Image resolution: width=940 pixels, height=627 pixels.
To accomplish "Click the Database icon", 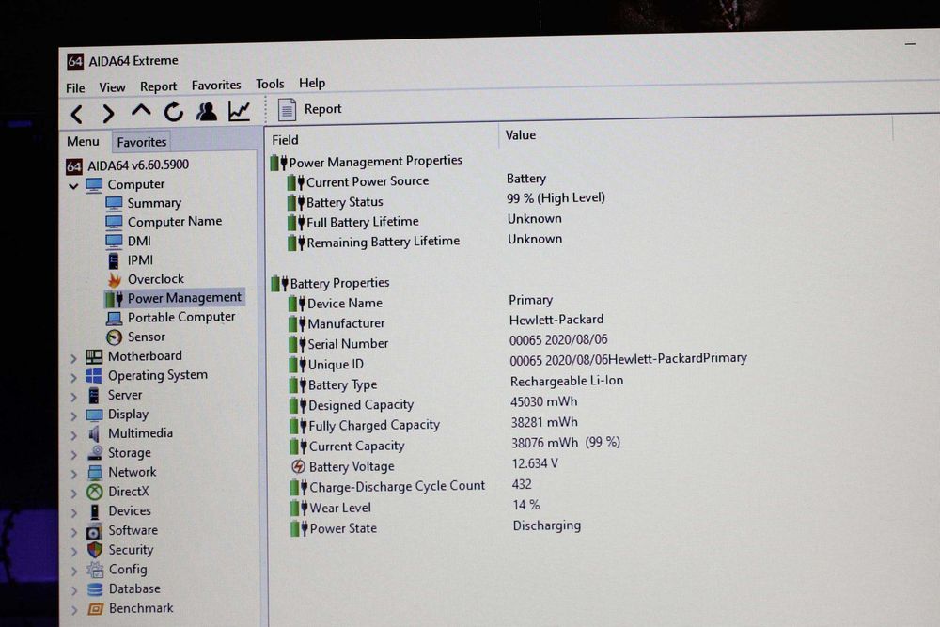I will click(x=95, y=589).
